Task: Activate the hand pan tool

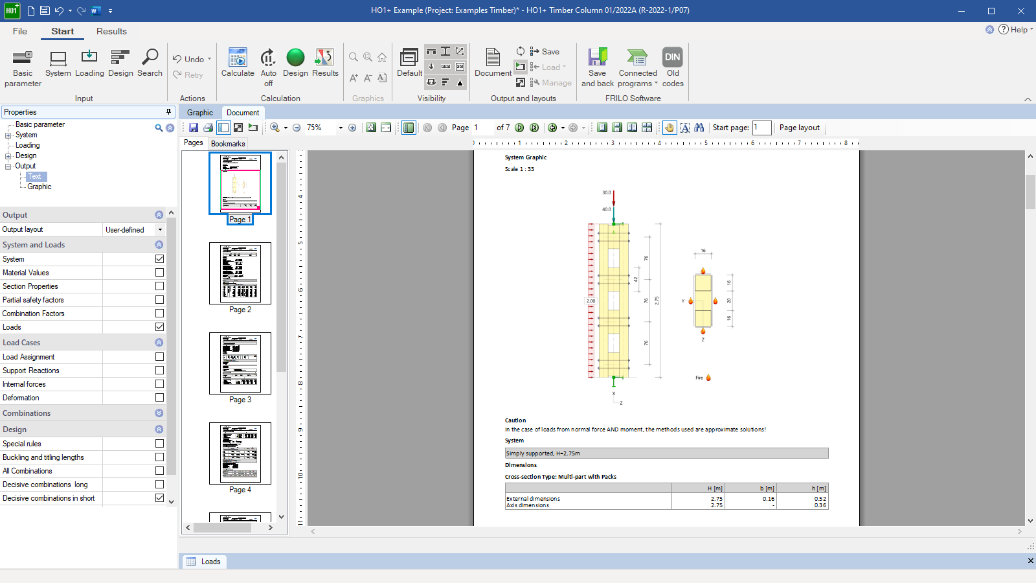Action: [x=670, y=128]
